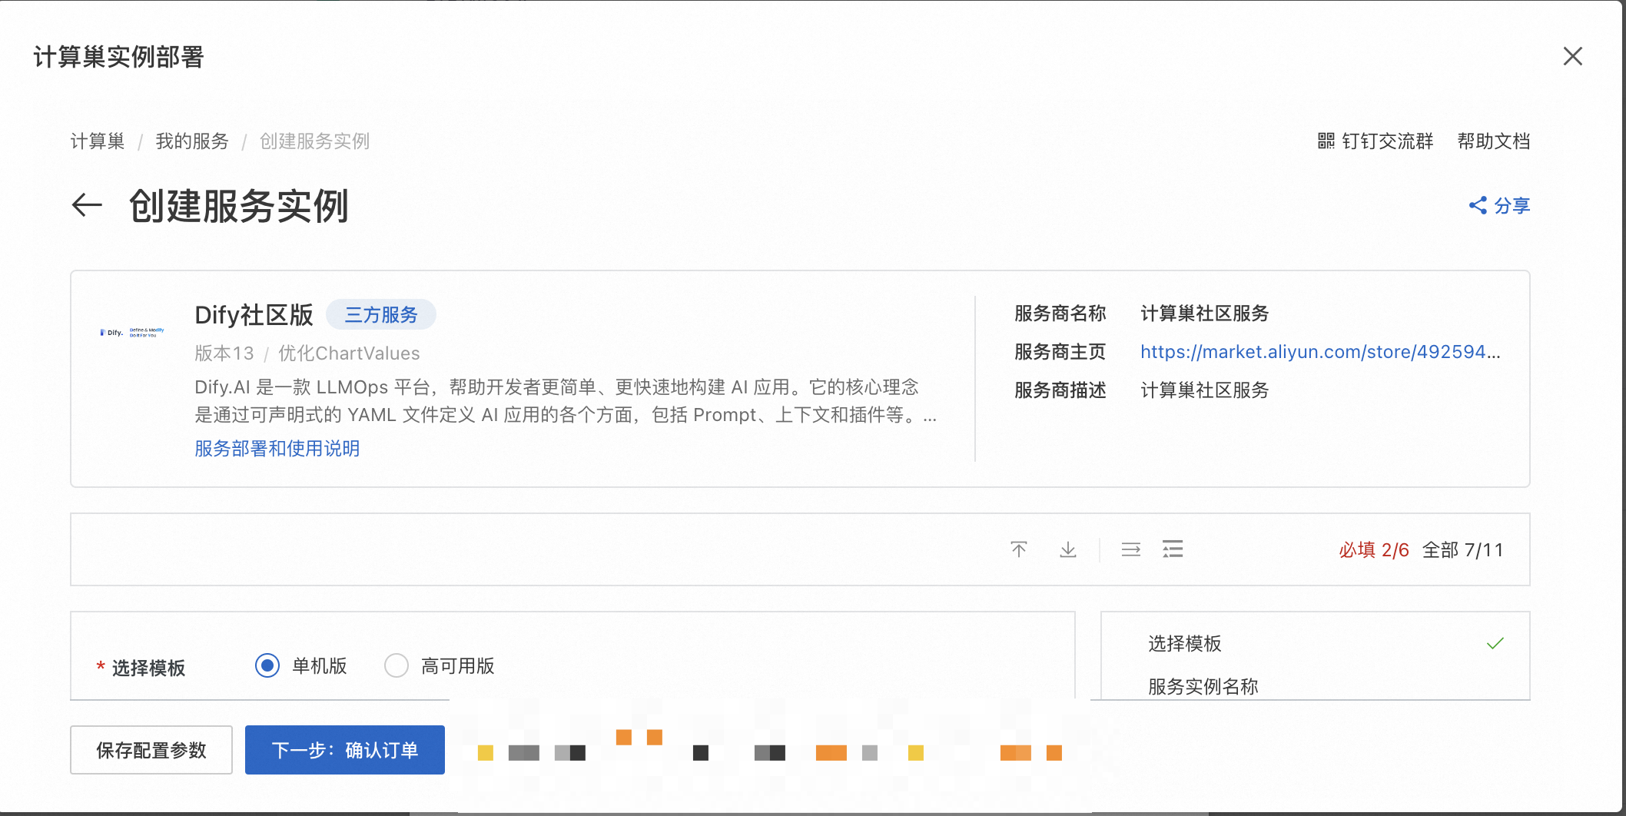Viewport: 1626px width, 816px height.
Task: Click the collapse-form arrow icon in the toolbar
Action: click(x=1130, y=549)
